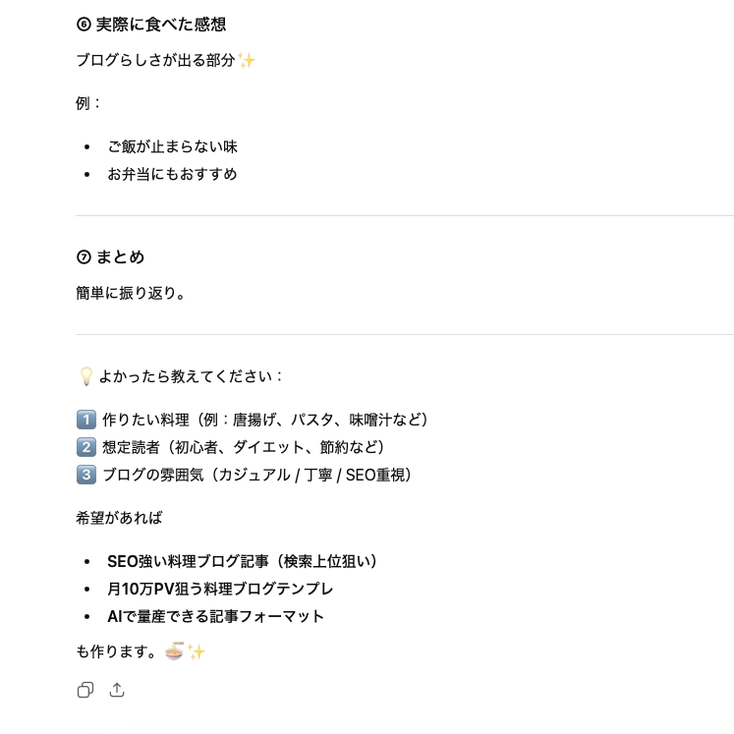Image resolution: width=734 pixels, height=734 pixels.
Task: Click the 想定読者 question line
Action: tap(244, 447)
